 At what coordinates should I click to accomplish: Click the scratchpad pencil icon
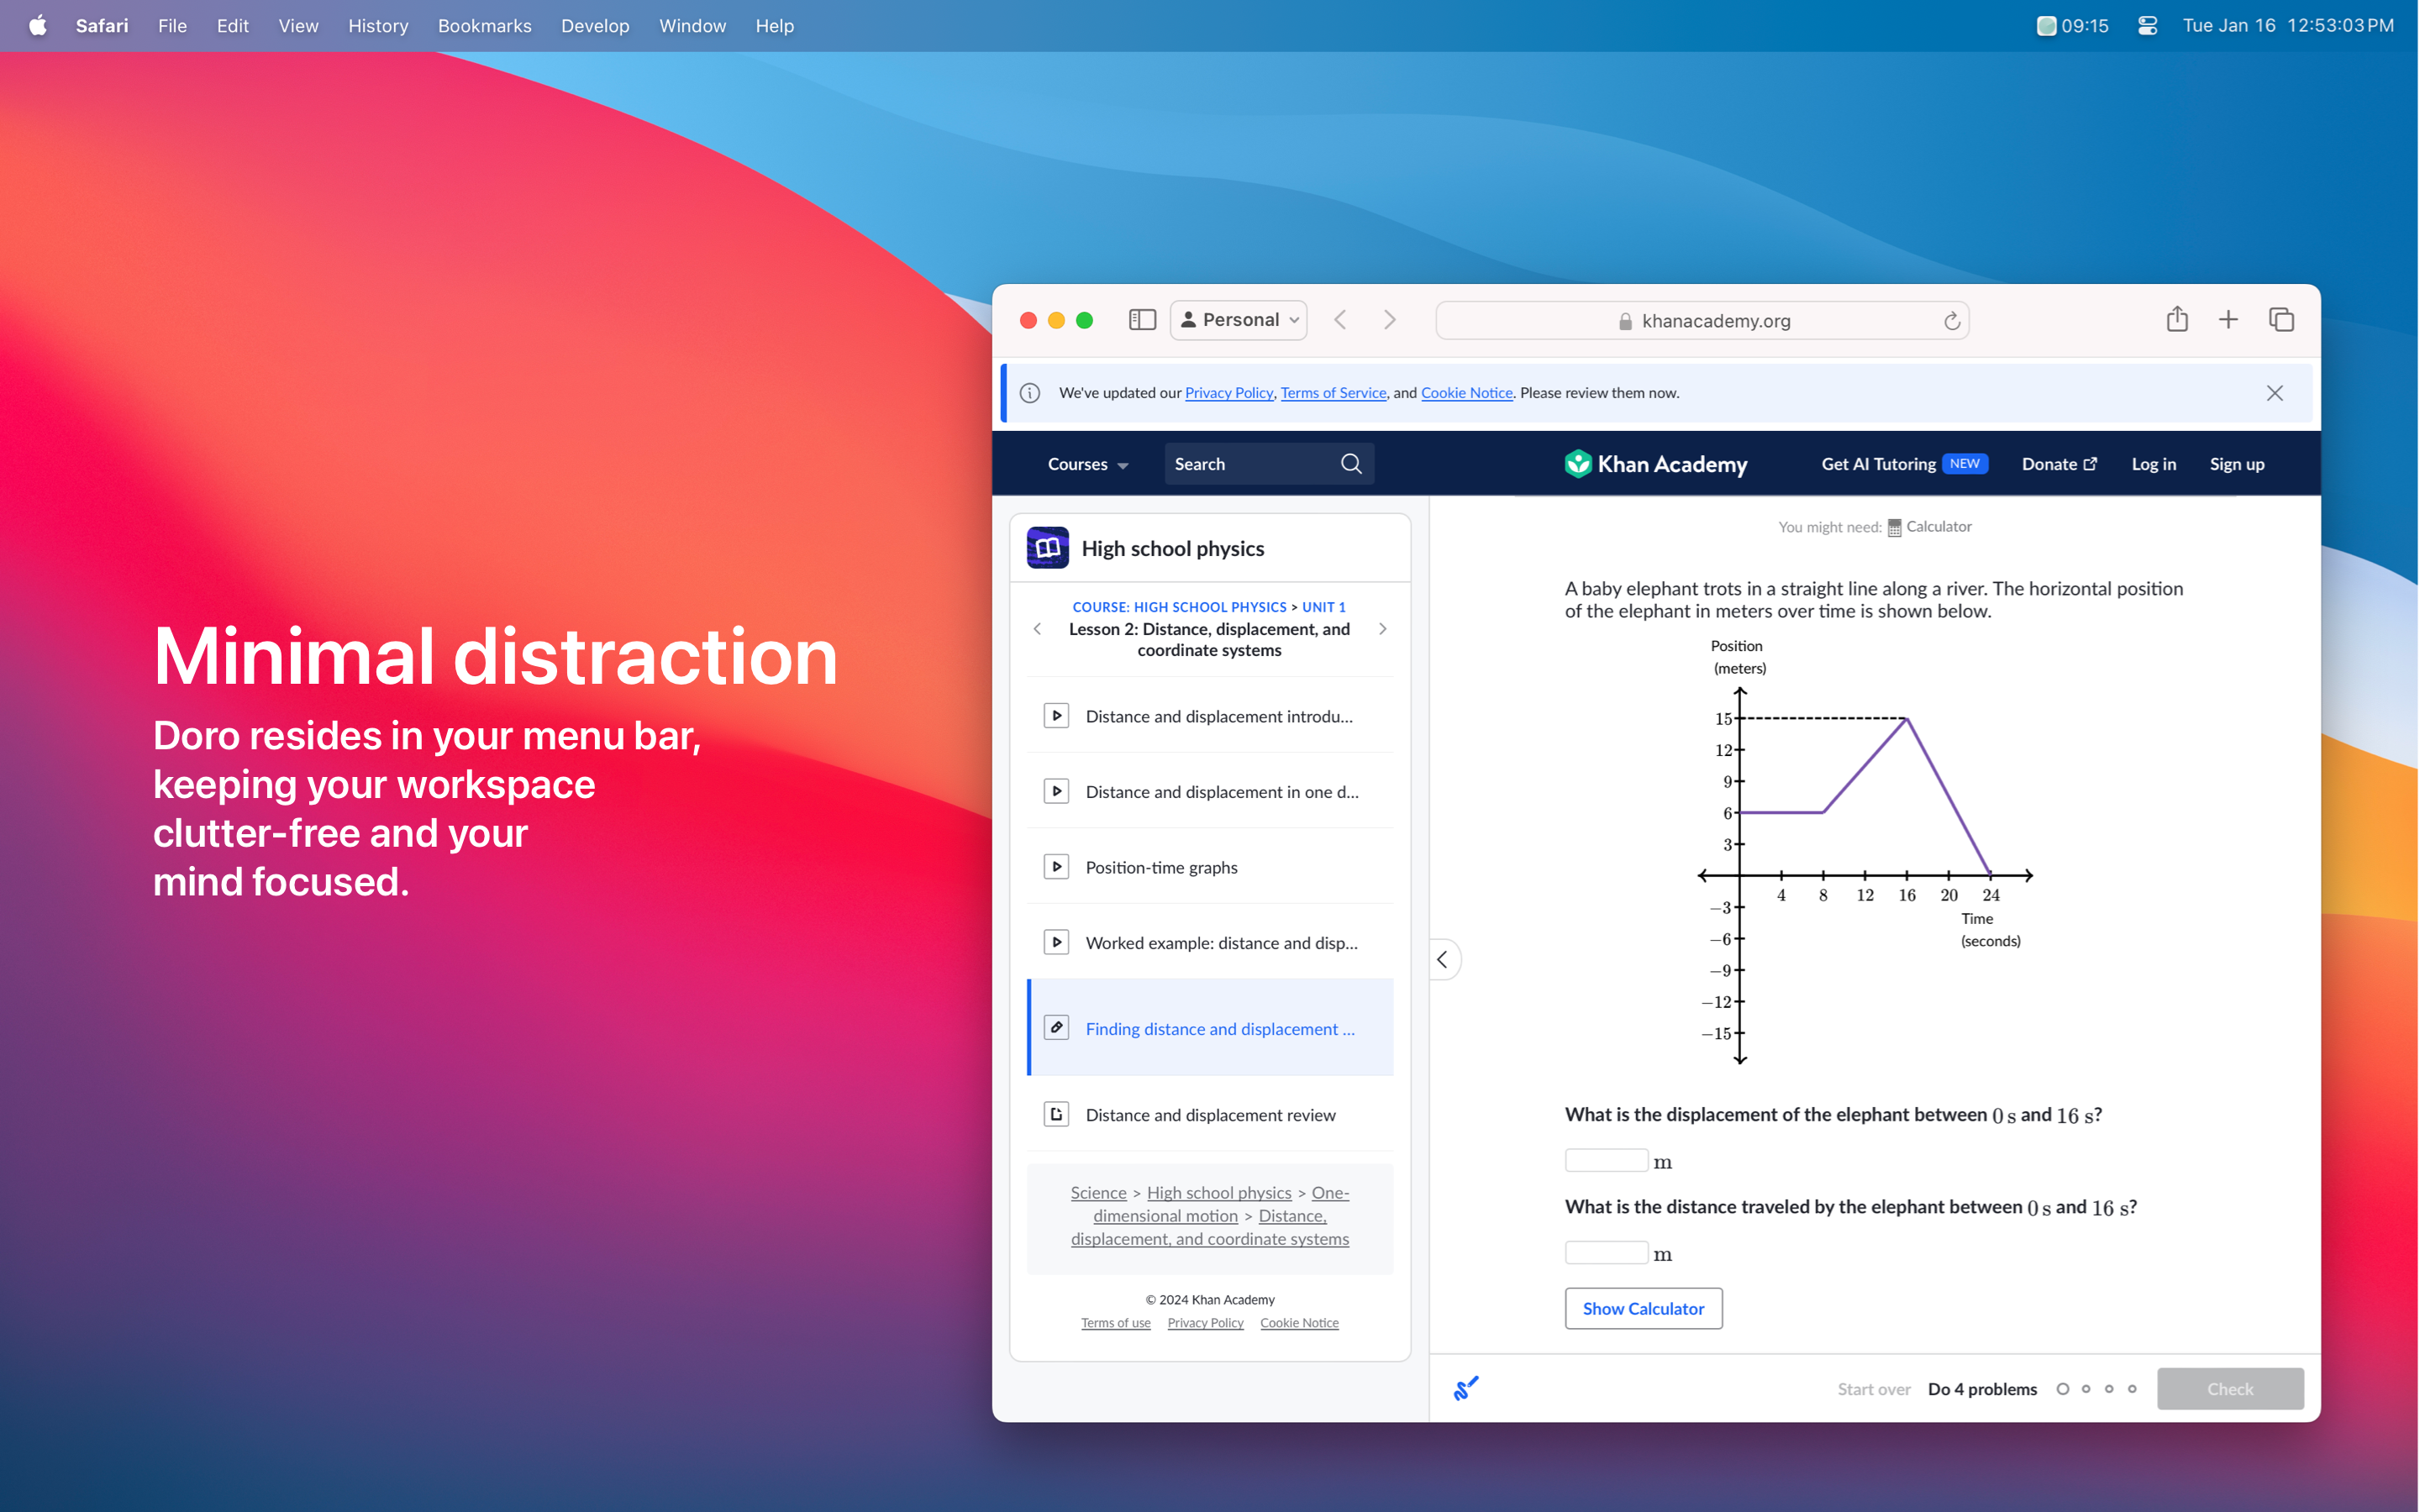1465,1388
